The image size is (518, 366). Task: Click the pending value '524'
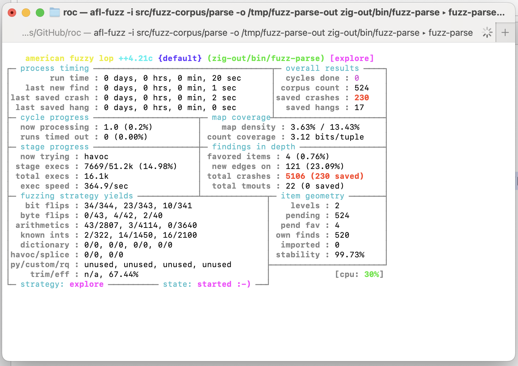click(342, 215)
